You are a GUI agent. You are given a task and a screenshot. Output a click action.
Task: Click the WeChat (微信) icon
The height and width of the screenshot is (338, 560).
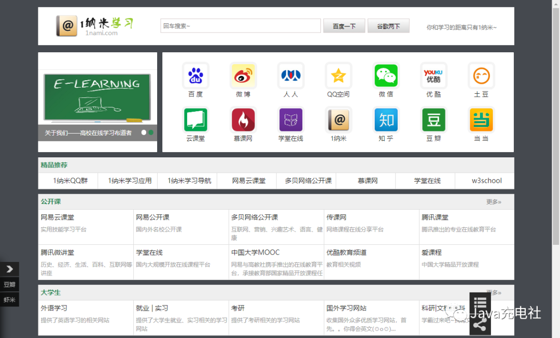coord(386,75)
